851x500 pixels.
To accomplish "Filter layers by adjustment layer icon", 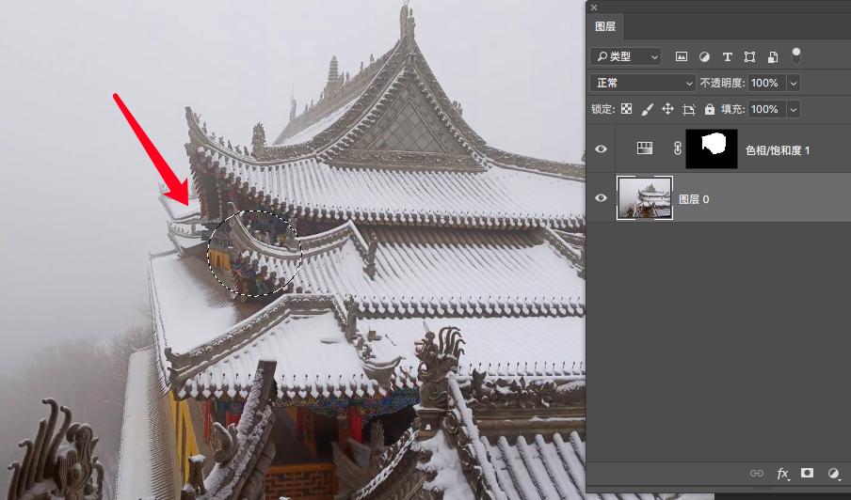I will click(x=704, y=56).
